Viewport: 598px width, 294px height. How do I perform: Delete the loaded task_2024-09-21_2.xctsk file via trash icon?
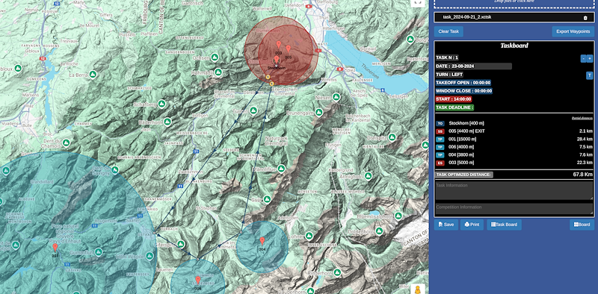click(585, 17)
